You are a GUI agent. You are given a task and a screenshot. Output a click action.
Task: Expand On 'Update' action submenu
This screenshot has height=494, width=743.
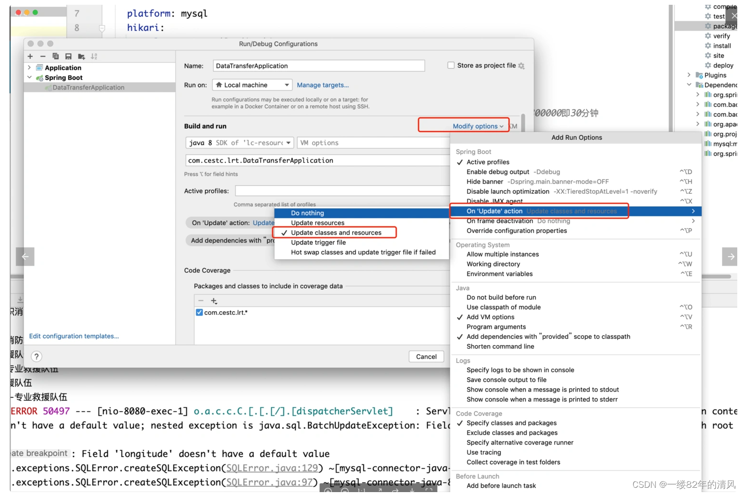point(575,211)
